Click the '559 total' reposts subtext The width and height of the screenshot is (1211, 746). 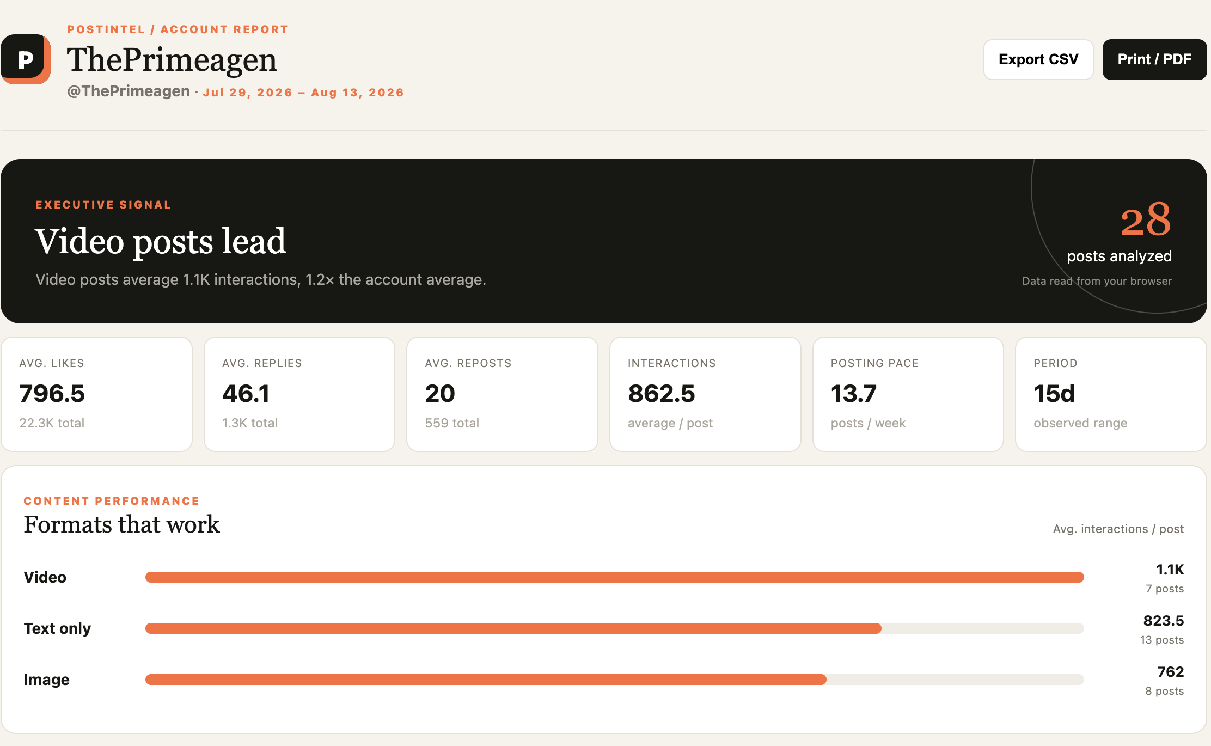click(452, 423)
